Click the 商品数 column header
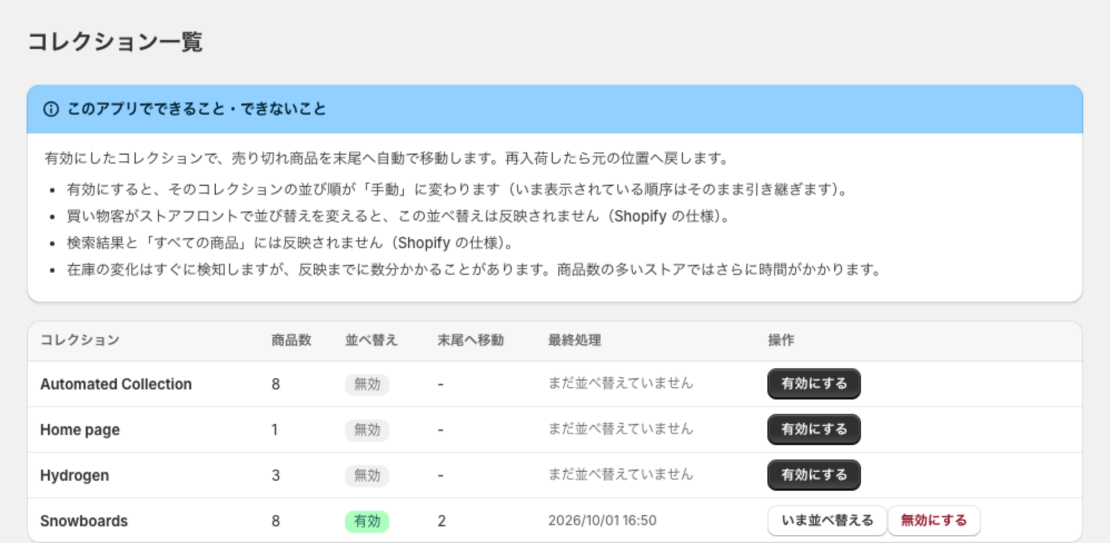The height and width of the screenshot is (543, 1110). point(291,340)
